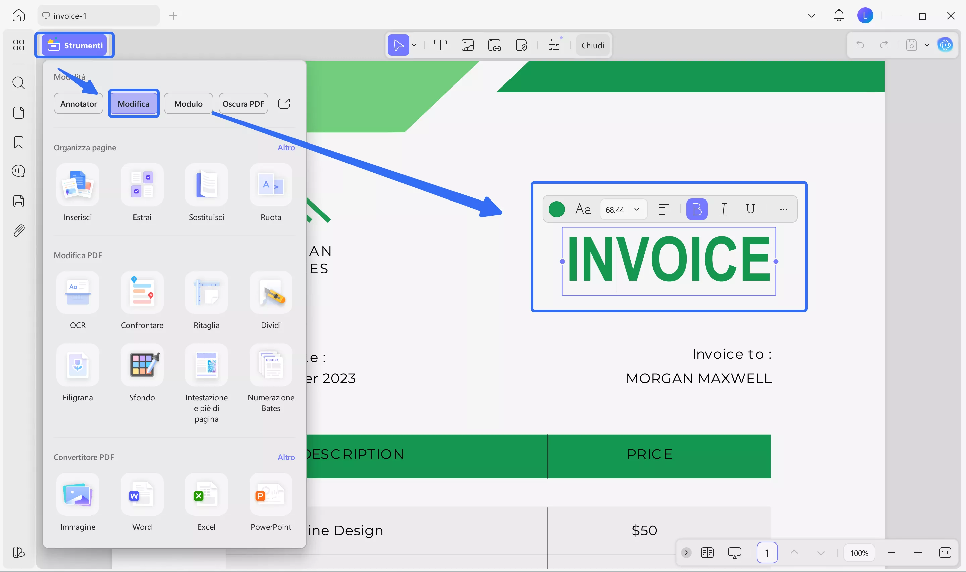This screenshot has height=572, width=966.
Task: Select the Link tool
Action: (494, 45)
